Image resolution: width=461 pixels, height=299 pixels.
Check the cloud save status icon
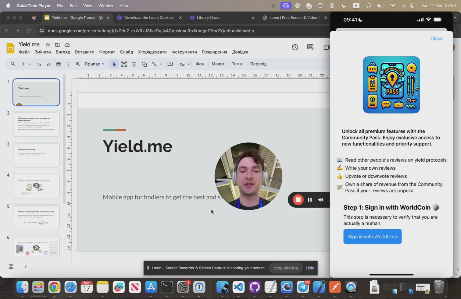[x=67, y=45]
